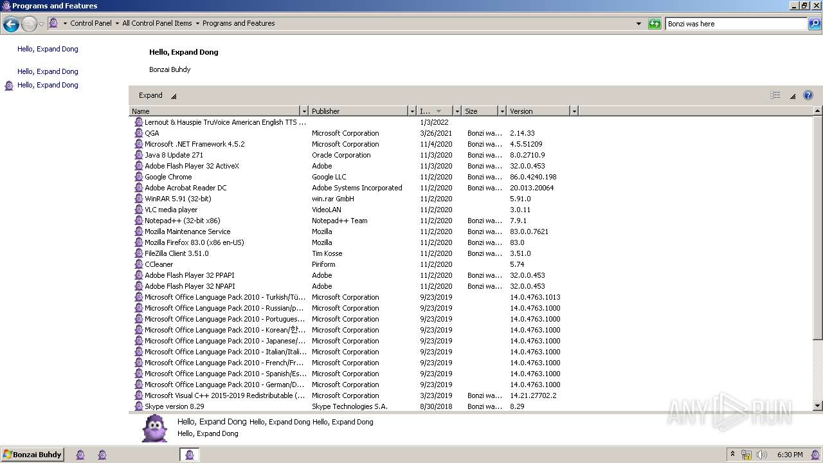This screenshot has width=823, height=463.
Task: Click the Expand toolbar button
Action: (x=150, y=95)
